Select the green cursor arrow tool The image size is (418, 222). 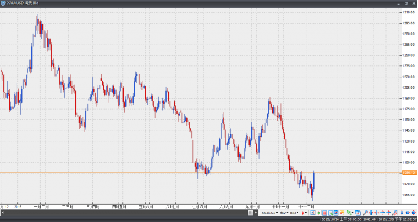349,213
